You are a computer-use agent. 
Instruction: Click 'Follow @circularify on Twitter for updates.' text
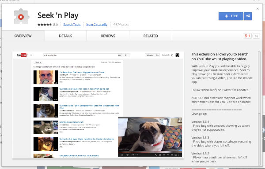pyautogui.click(x=220, y=90)
